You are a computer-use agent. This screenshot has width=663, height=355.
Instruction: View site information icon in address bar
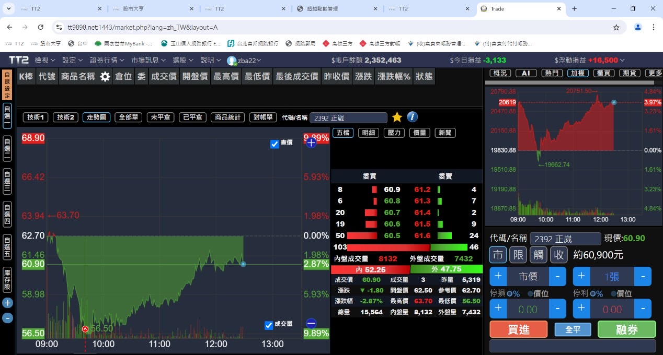coord(59,27)
